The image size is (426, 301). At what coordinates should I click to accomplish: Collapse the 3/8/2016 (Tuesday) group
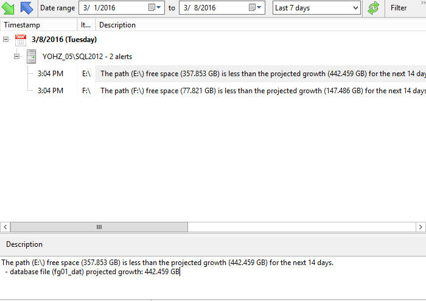click(x=6, y=40)
